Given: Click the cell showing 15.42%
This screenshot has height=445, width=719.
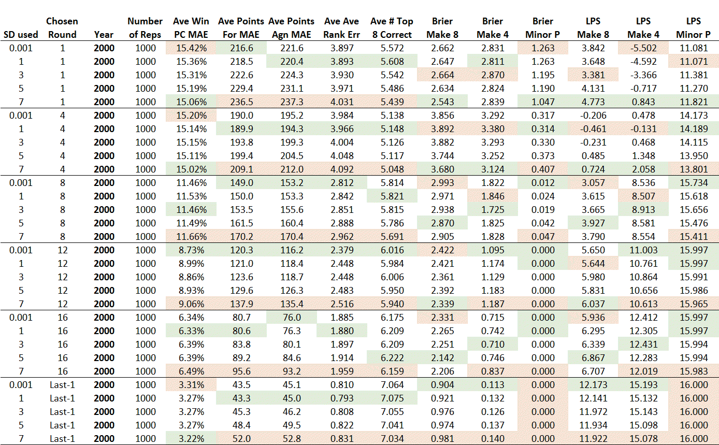Looking at the screenshot, I should point(191,48).
